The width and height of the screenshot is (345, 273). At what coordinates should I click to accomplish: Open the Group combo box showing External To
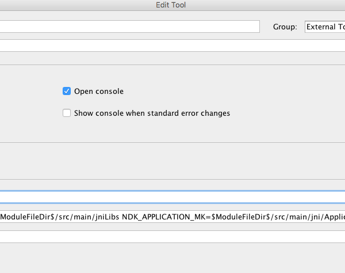tap(325, 26)
